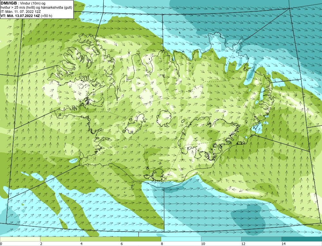Click the 4–6 m/s legend color swatch

click(x=100, y=239)
